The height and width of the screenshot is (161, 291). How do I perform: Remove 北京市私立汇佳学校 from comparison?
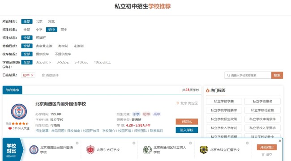247,143
